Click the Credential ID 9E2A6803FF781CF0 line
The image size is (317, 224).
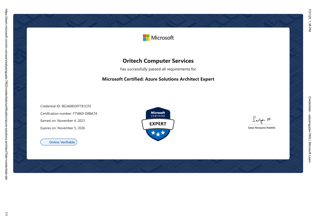65,106
